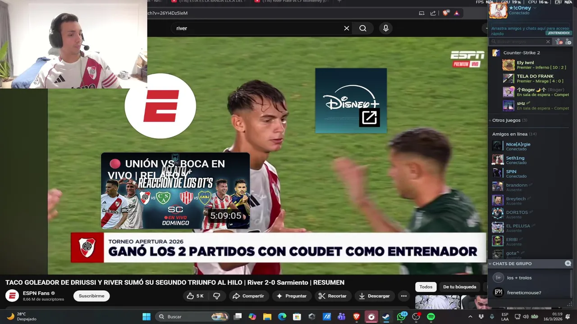Open Brave browser from the taskbar
Screen dimensions: 577x324
357,317
